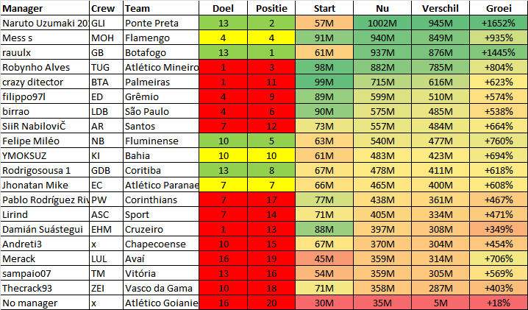Screen dimensions: 528x310
Task: Select the Manager column header
Action: click(45, 8)
